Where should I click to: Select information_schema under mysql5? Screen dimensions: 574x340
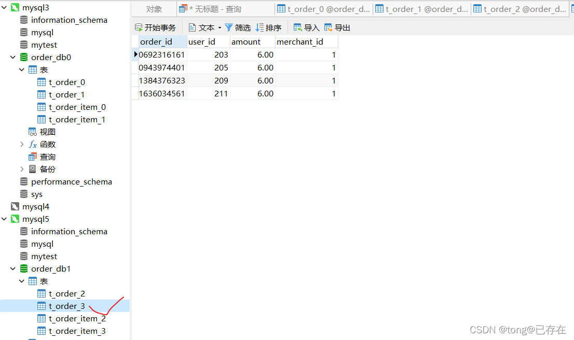pyautogui.click(x=69, y=231)
